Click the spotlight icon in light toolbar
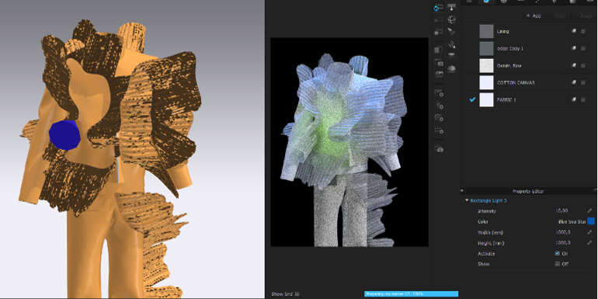Viewport: 598px width, 299px height. tap(451, 31)
